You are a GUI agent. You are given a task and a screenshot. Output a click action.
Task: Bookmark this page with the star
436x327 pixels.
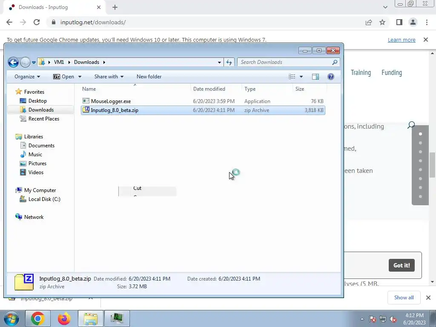click(382, 22)
